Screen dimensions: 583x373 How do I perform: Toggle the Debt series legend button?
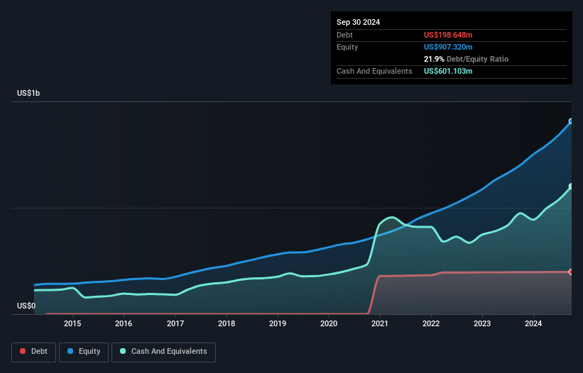point(34,352)
